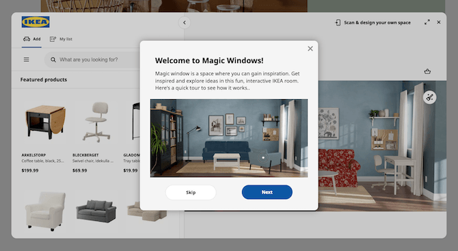
Task: Select the gray loveseat sofa thumbnail
Action: 96,211
